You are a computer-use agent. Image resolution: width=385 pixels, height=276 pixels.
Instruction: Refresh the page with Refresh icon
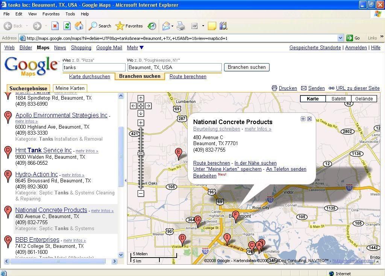[x=67, y=26]
